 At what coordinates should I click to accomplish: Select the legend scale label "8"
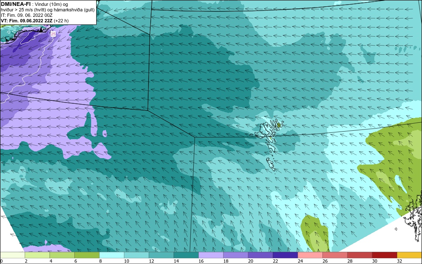pos(100,261)
